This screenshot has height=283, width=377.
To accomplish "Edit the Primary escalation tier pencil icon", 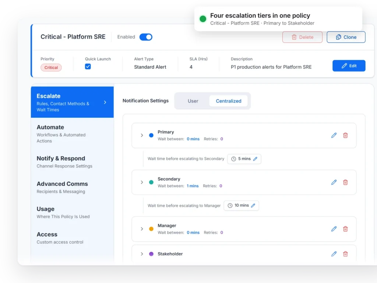I will (x=334, y=135).
